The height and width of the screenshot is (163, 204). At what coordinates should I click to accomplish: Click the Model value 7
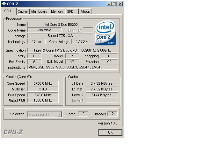[x=72, y=56]
